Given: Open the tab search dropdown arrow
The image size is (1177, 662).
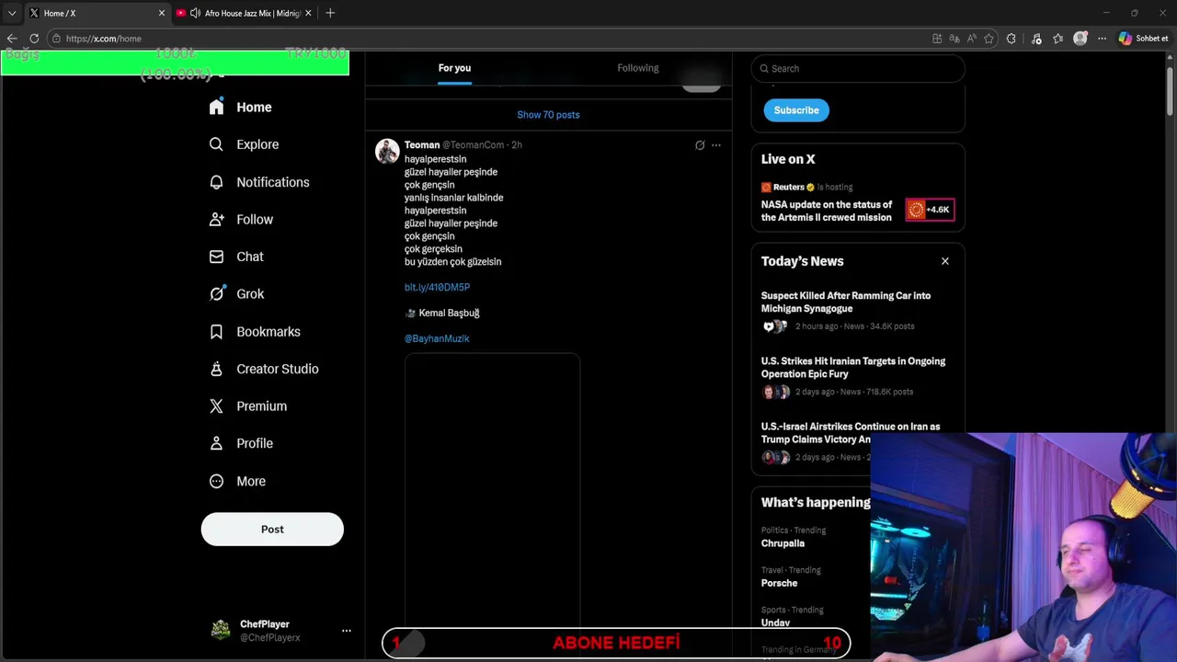Looking at the screenshot, I should pyautogui.click(x=12, y=13).
